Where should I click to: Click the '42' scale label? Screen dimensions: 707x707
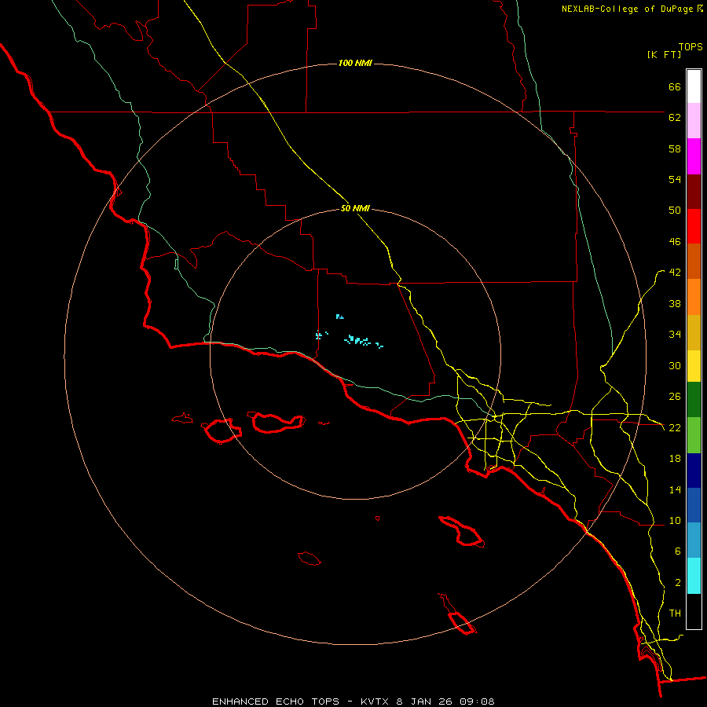[x=675, y=273]
